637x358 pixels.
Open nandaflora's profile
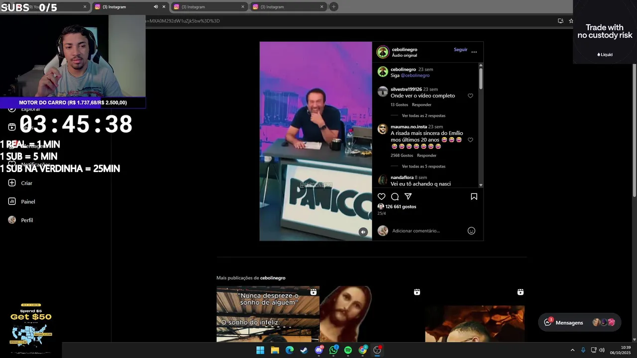click(x=402, y=178)
